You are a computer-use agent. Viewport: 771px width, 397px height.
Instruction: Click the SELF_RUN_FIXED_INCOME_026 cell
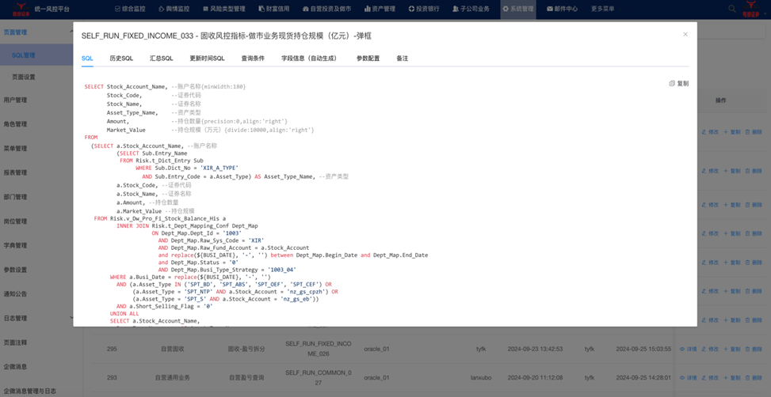click(x=318, y=349)
